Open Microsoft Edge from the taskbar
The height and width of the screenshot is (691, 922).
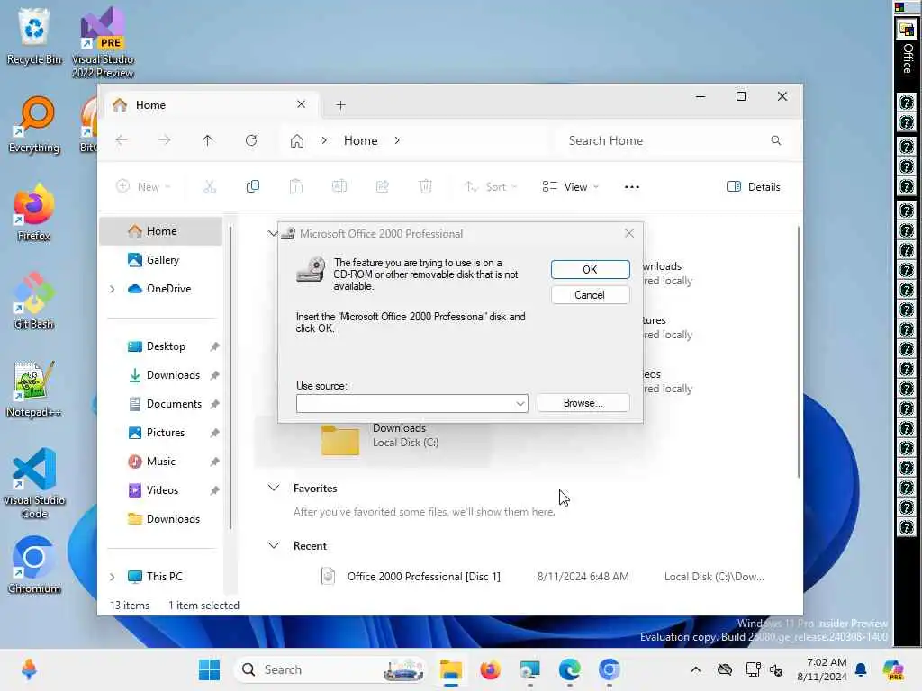point(569,669)
